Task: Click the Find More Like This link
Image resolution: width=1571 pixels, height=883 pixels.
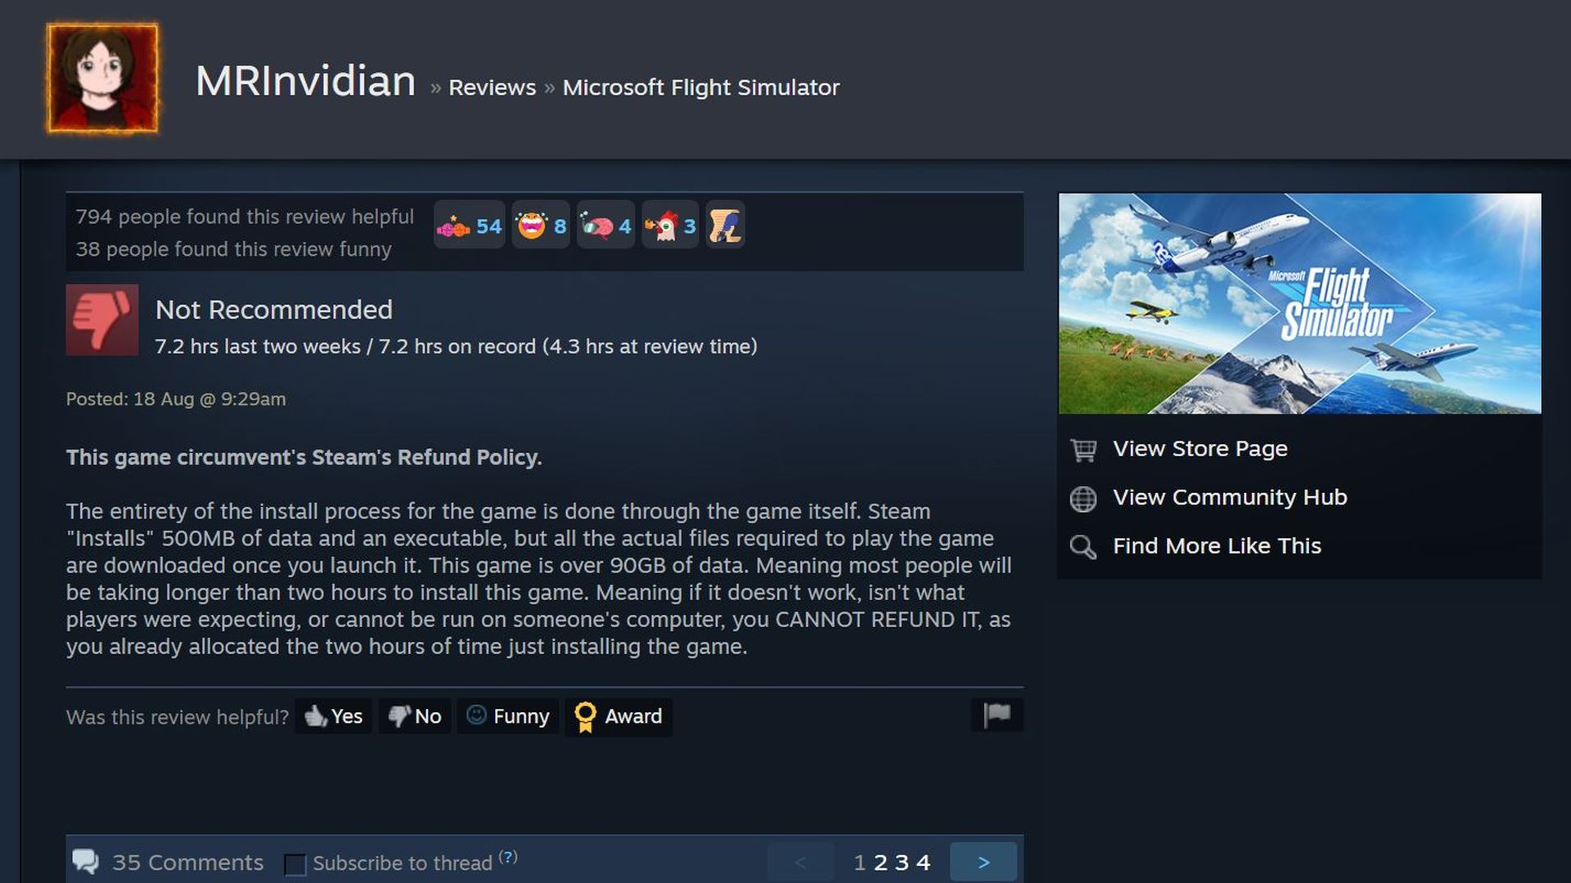Action: pyautogui.click(x=1217, y=545)
